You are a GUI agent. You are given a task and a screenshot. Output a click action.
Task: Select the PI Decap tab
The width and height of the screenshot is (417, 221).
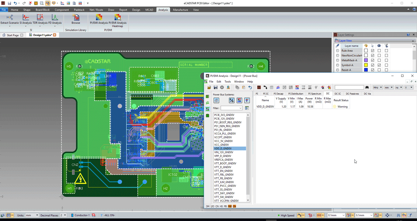278,94
